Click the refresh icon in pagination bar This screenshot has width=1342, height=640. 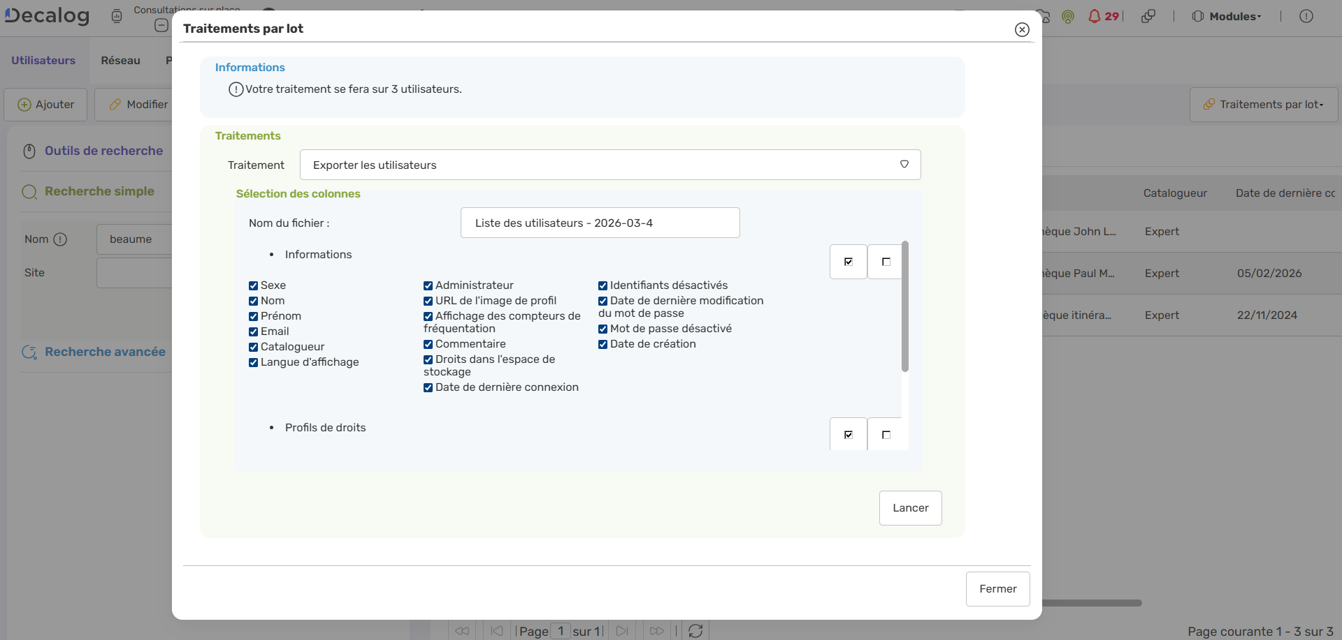695,631
